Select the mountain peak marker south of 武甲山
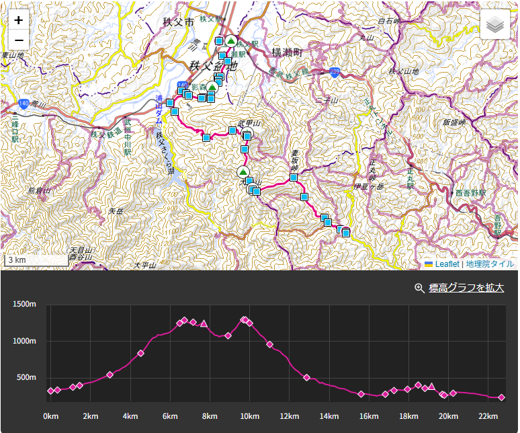The image size is (520, 433). 244,171
